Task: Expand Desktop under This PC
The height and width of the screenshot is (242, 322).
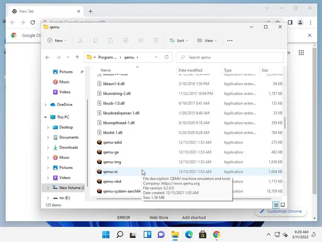Action: [x=48, y=127]
